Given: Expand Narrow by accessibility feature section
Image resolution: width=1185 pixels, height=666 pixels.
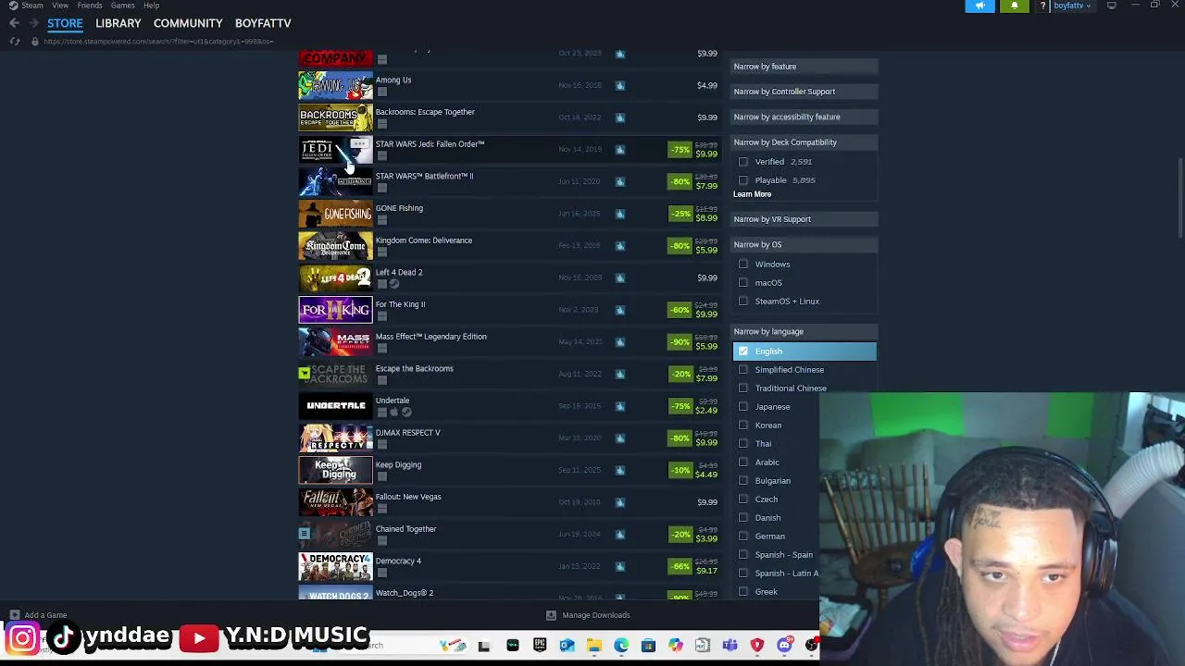Looking at the screenshot, I should pos(805,117).
